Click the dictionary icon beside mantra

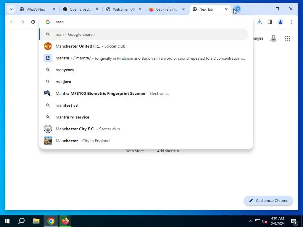48,58
